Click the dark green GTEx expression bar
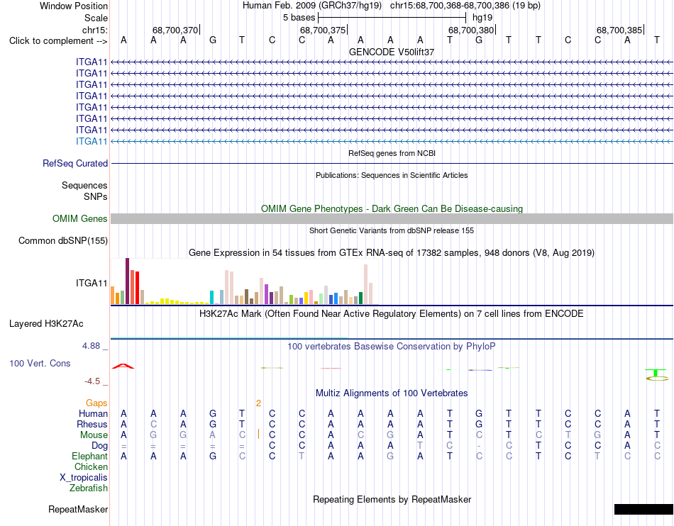Image resolution: width=674 pixels, height=526 pixels. tap(360, 298)
